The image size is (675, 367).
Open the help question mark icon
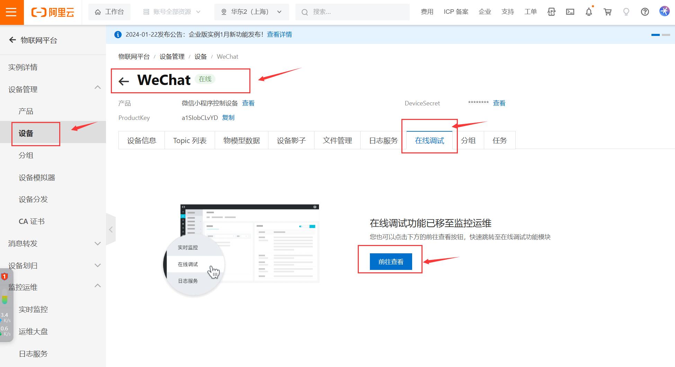click(x=645, y=12)
